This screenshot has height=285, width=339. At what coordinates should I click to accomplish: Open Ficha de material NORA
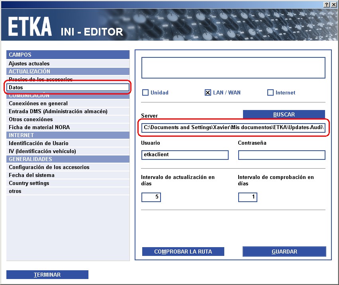coord(68,127)
